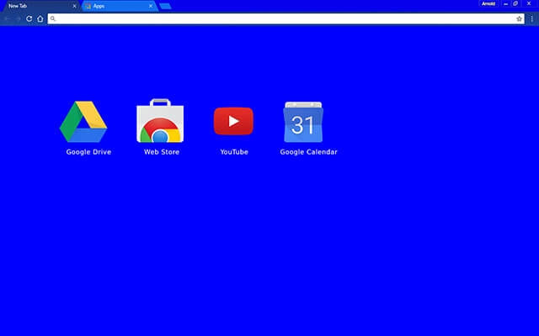Open a new tab with the tab-strip button

165,6
